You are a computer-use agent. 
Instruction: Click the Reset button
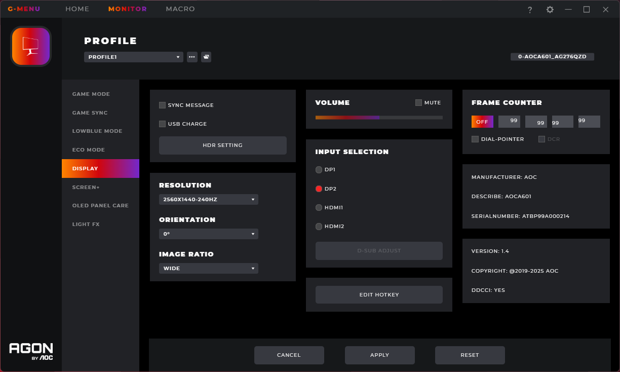pyautogui.click(x=470, y=355)
